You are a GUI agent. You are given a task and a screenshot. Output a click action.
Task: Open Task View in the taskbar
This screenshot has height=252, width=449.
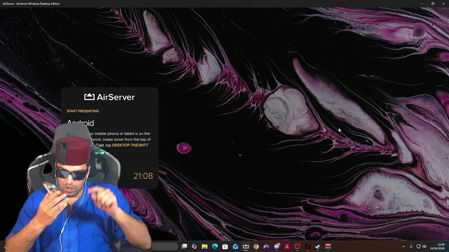point(184,246)
